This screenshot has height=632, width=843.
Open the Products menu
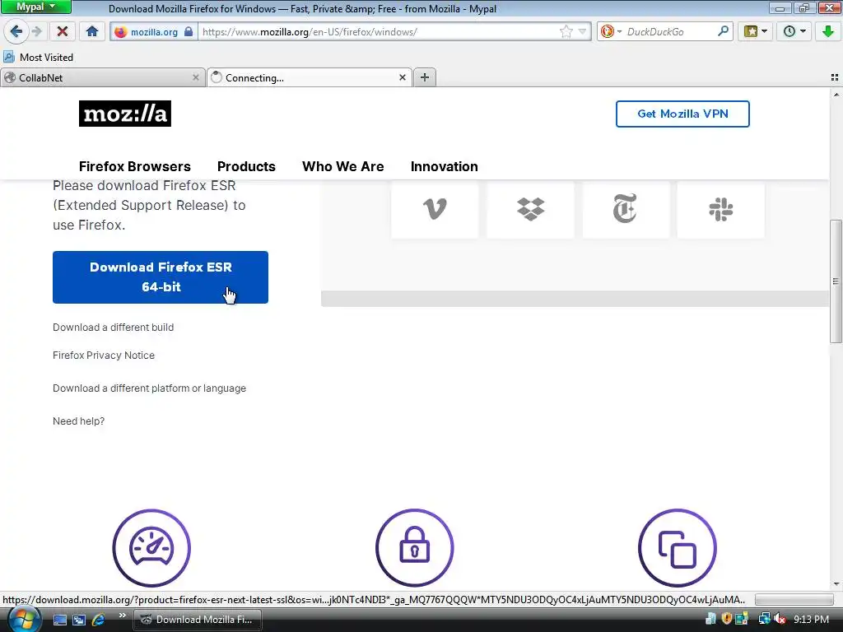click(246, 166)
